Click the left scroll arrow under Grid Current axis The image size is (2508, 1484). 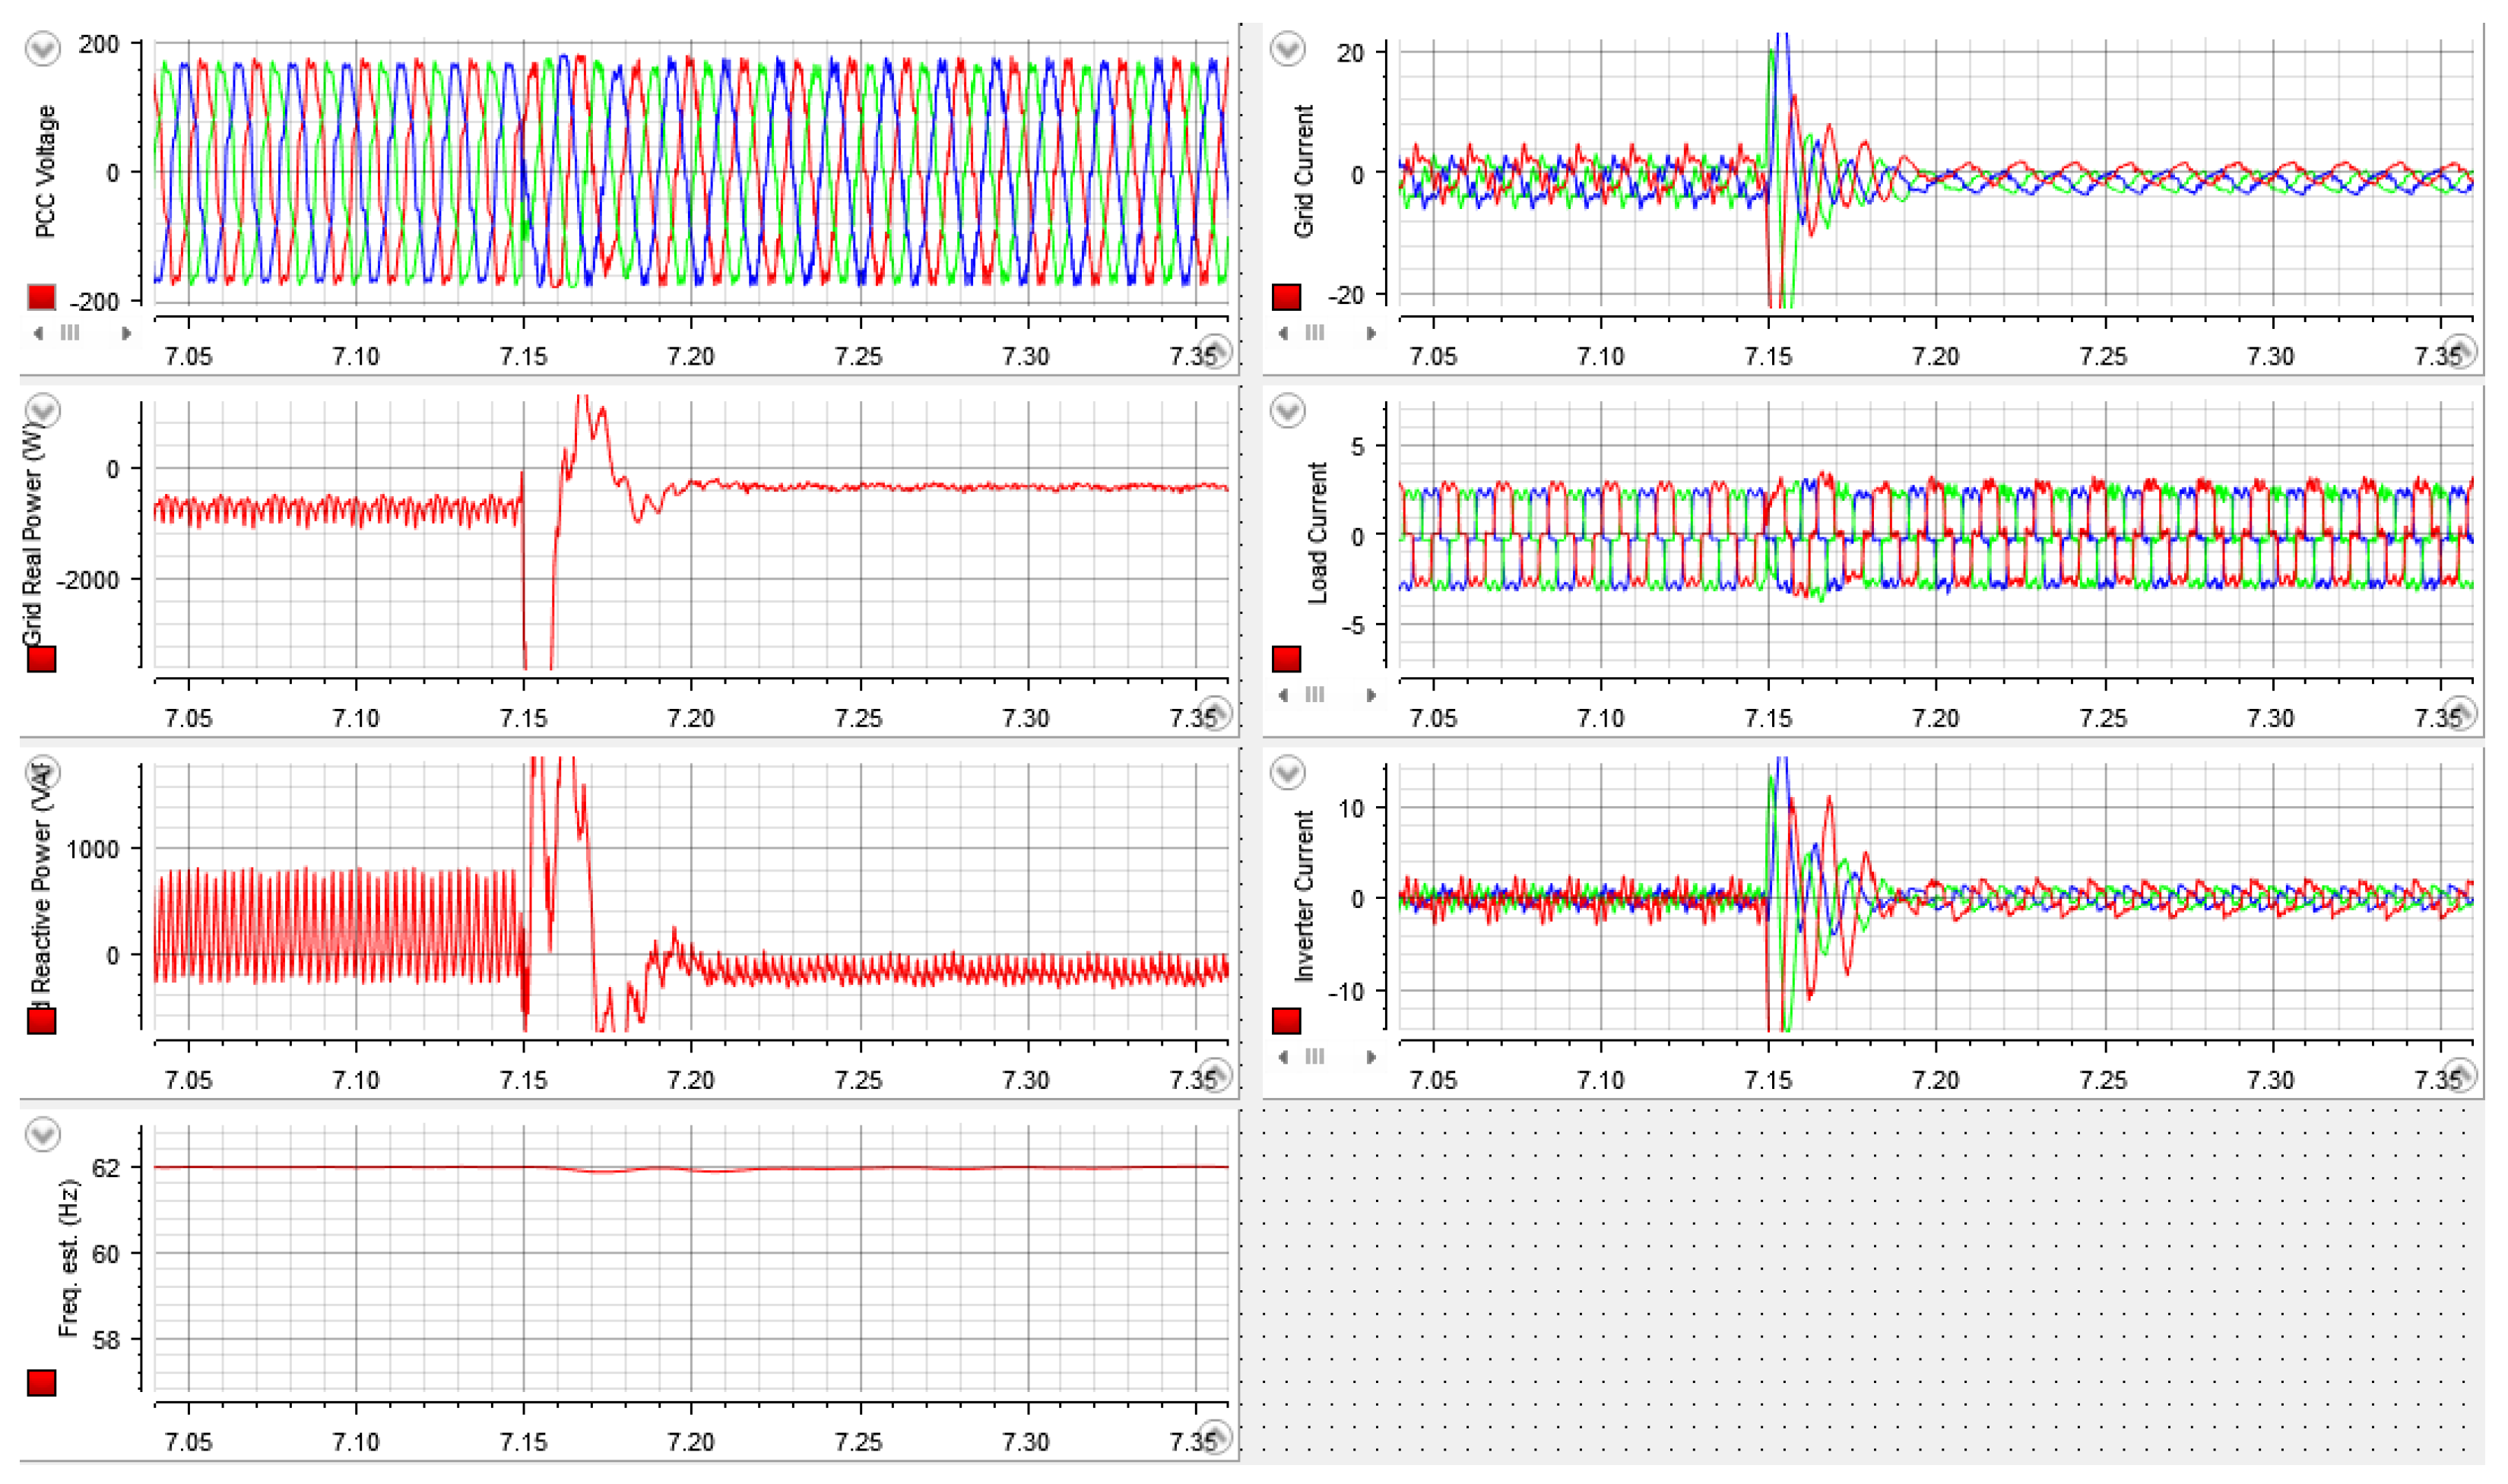[1283, 333]
